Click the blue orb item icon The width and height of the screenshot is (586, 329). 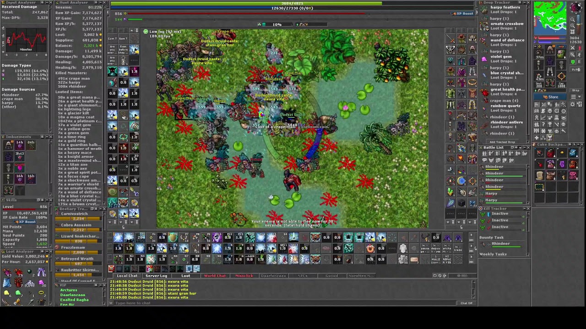tap(461, 180)
